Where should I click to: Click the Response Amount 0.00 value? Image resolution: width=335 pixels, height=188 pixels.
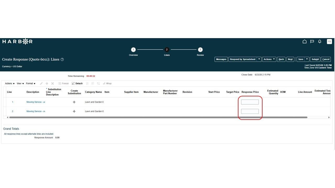(57, 138)
